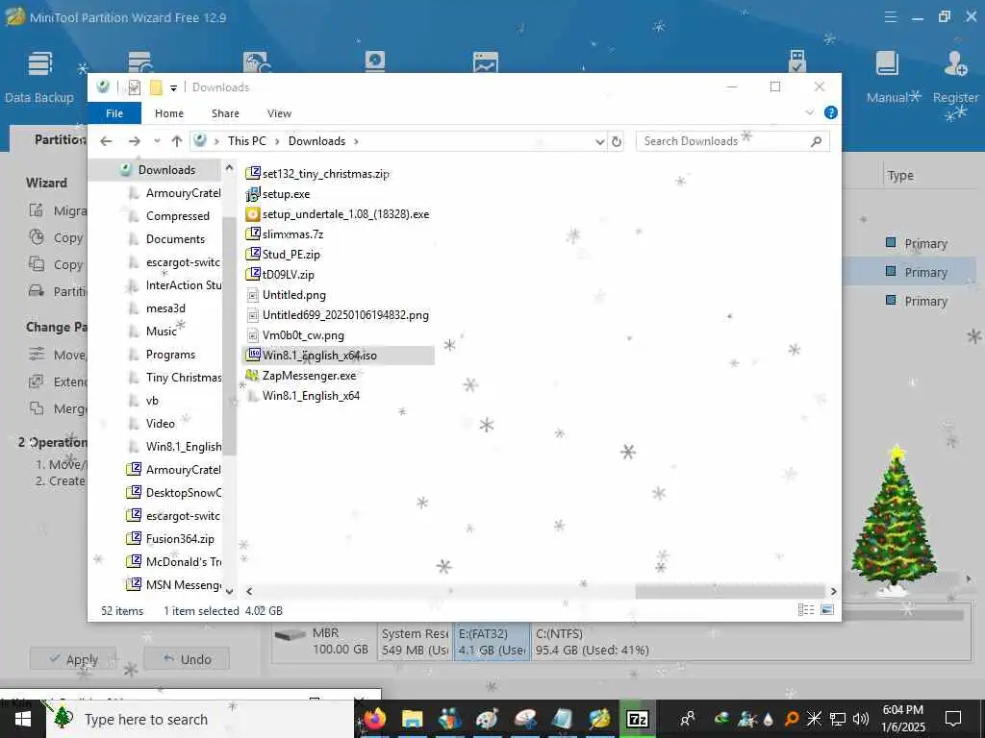Select slimxmas.7z file

point(285,234)
